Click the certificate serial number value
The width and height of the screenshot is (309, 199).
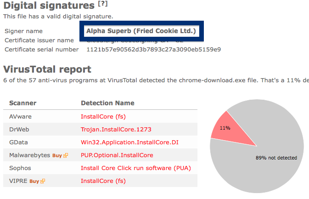point(154,49)
